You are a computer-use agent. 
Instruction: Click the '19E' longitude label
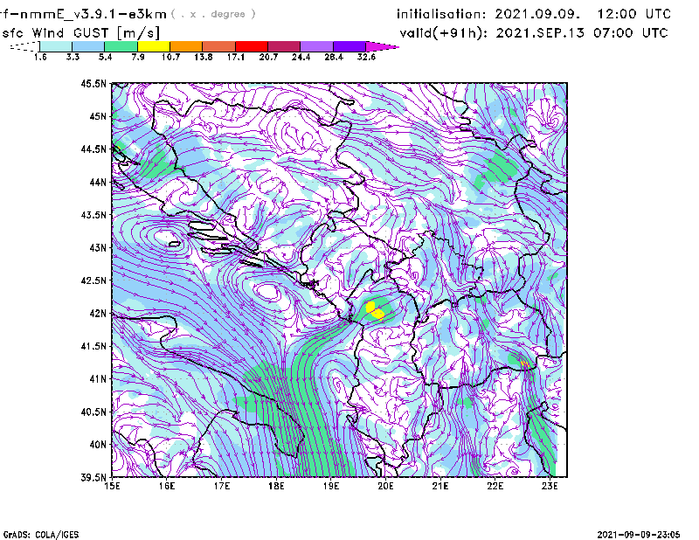point(331,486)
